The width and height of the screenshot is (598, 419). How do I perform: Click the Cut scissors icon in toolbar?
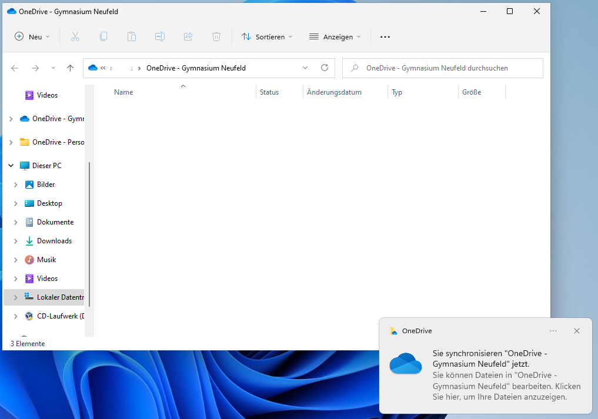75,36
